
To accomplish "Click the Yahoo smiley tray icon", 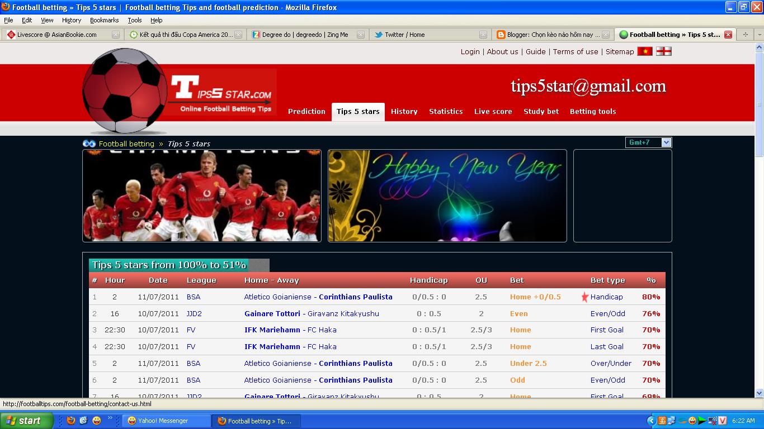I will coord(692,421).
